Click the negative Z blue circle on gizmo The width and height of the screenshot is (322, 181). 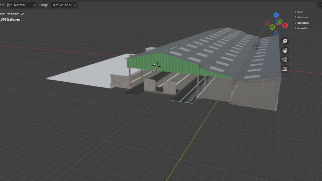click(x=276, y=33)
